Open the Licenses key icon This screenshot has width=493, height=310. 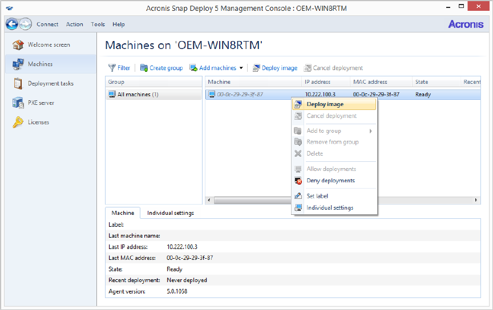click(x=18, y=122)
